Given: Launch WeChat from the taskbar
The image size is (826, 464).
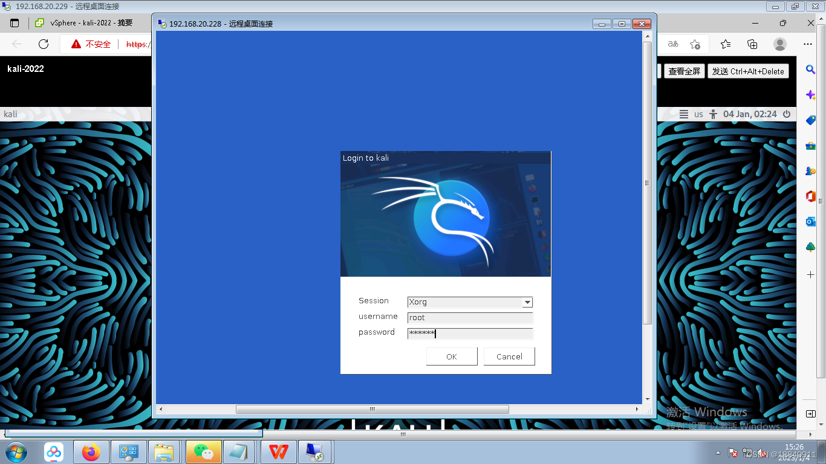Looking at the screenshot, I should pyautogui.click(x=203, y=451).
